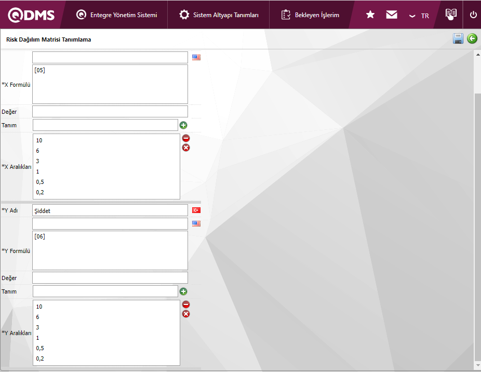Add X interval with the green plus icon
This screenshot has height=372, width=481.
(183, 125)
